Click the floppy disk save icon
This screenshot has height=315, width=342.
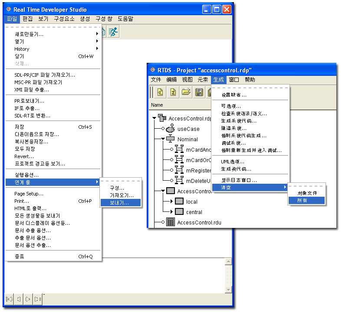click(199, 92)
